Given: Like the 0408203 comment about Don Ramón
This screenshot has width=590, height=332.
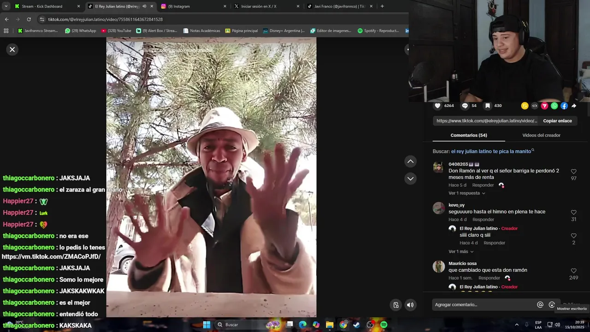Looking at the screenshot, I should [x=574, y=172].
